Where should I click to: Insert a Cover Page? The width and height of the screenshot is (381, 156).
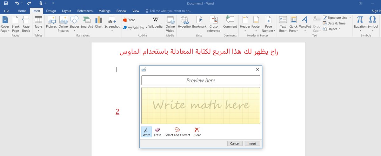pyautogui.click(x=5, y=24)
